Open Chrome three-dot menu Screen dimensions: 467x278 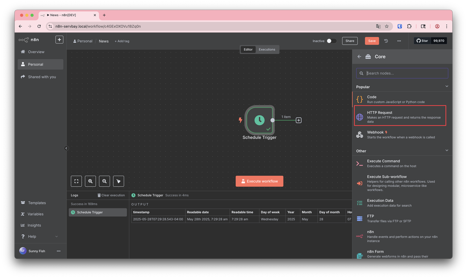click(447, 26)
